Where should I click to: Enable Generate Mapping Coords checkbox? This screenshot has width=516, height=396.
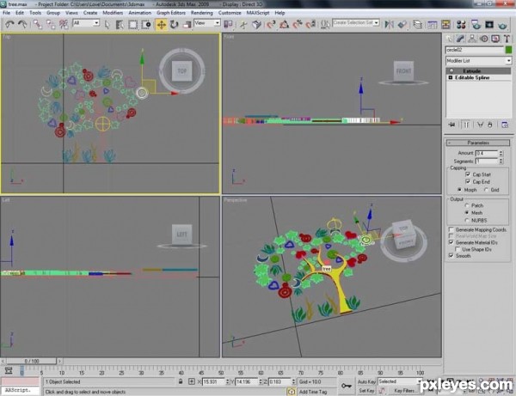click(451, 229)
